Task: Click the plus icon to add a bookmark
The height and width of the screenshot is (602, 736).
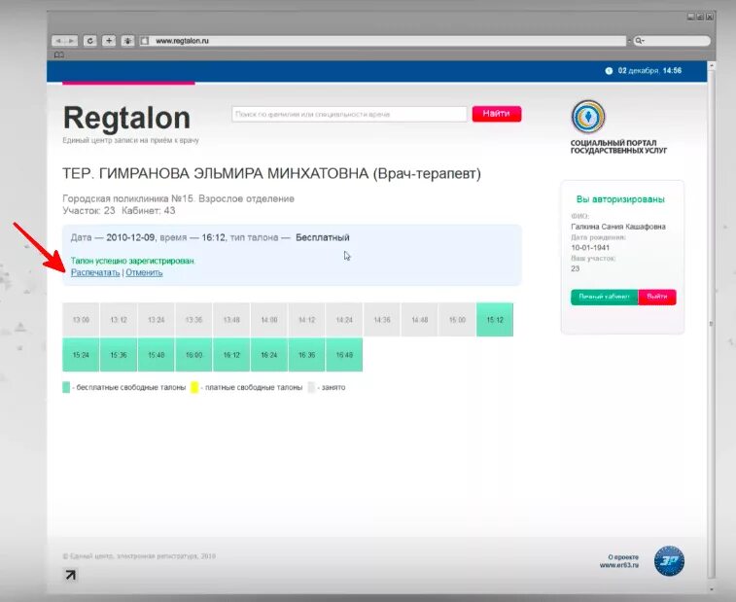Action: 109,41
